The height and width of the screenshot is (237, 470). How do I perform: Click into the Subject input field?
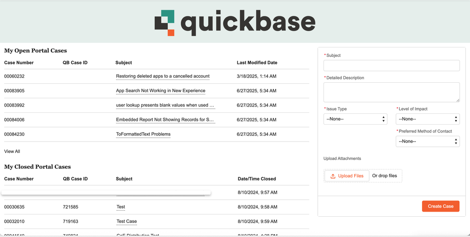click(x=391, y=65)
